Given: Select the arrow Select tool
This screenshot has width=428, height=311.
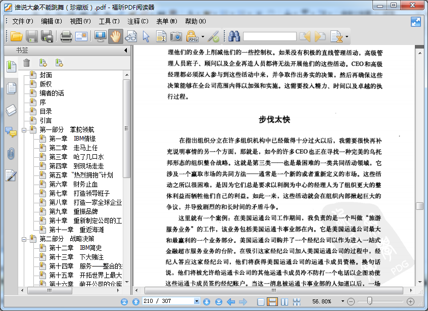Looking at the screenshot, I should click(146, 36).
